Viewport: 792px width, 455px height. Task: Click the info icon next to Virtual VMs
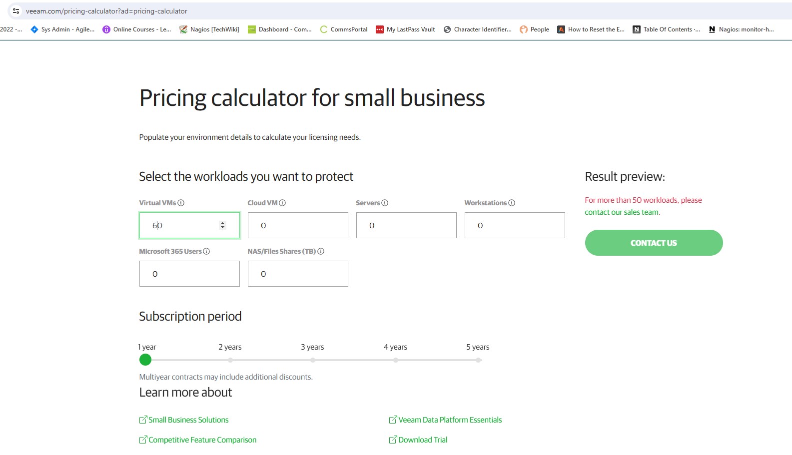181,203
